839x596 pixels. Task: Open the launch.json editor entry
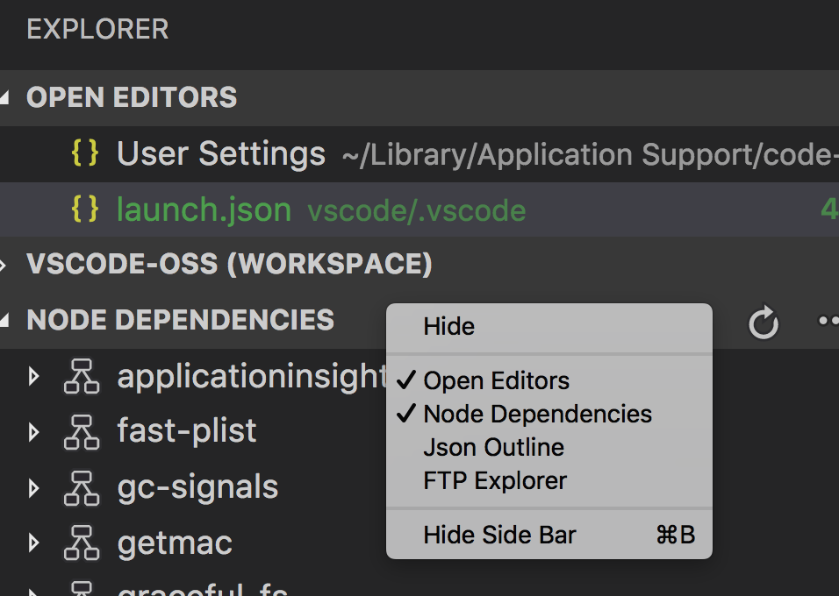pos(204,210)
